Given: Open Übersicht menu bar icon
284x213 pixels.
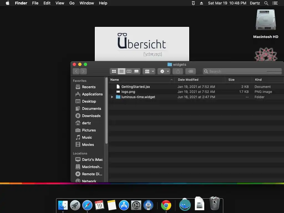Looking at the screenshot, I should pos(193,3).
